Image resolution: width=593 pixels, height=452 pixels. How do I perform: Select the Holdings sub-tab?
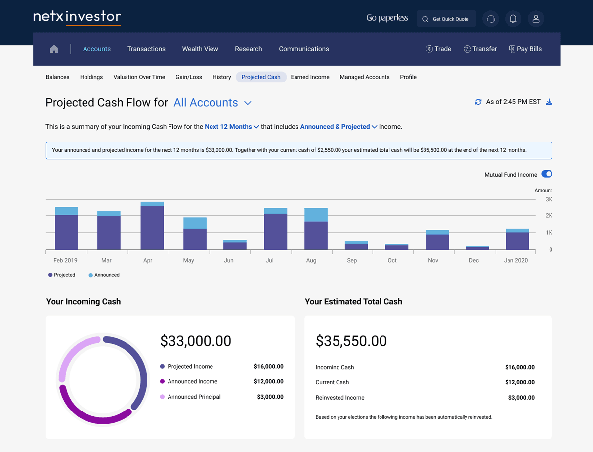91,77
